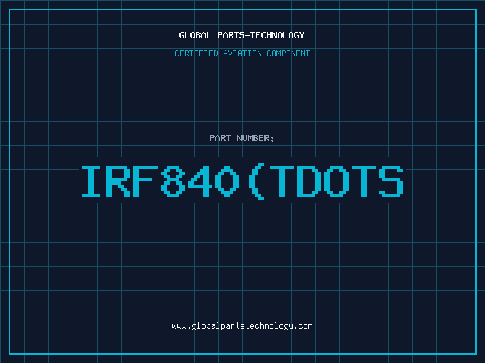The image size is (485, 363).
Task: Click the word GLOBAL in the header
Action: pyautogui.click(x=195, y=35)
